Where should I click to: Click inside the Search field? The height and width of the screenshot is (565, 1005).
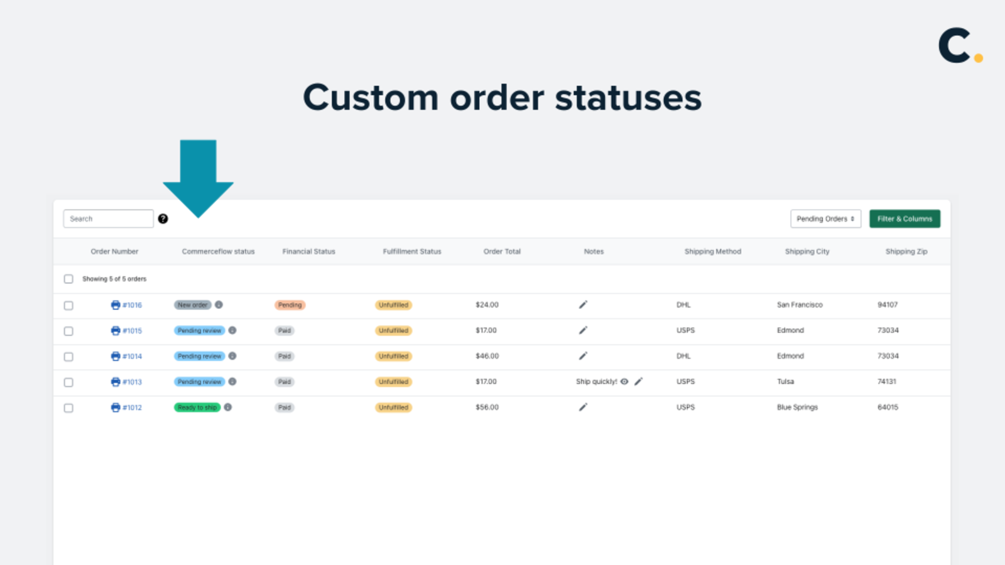point(108,218)
